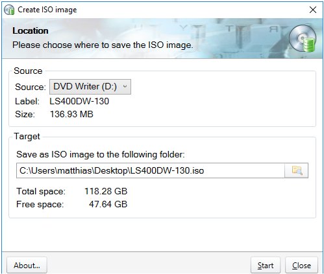
Task: Click the Free space 47.64 GB value
Action: 108,204
